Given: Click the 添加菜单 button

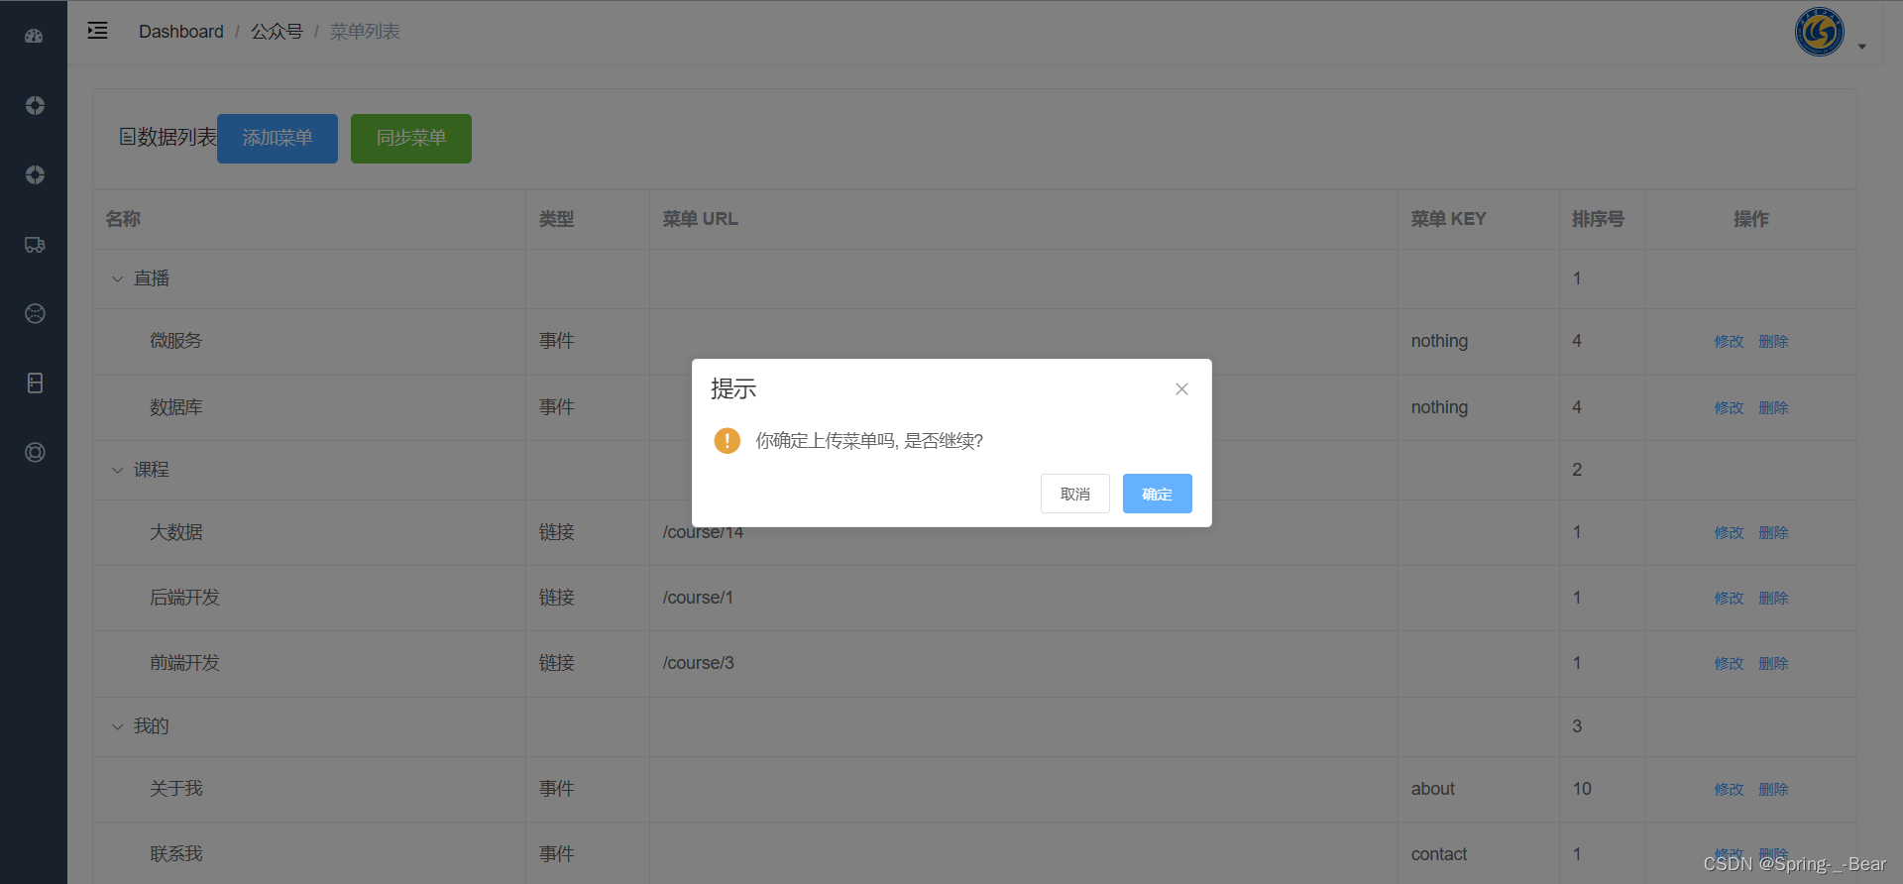Looking at the screenshot, I should tap(278, 138).
